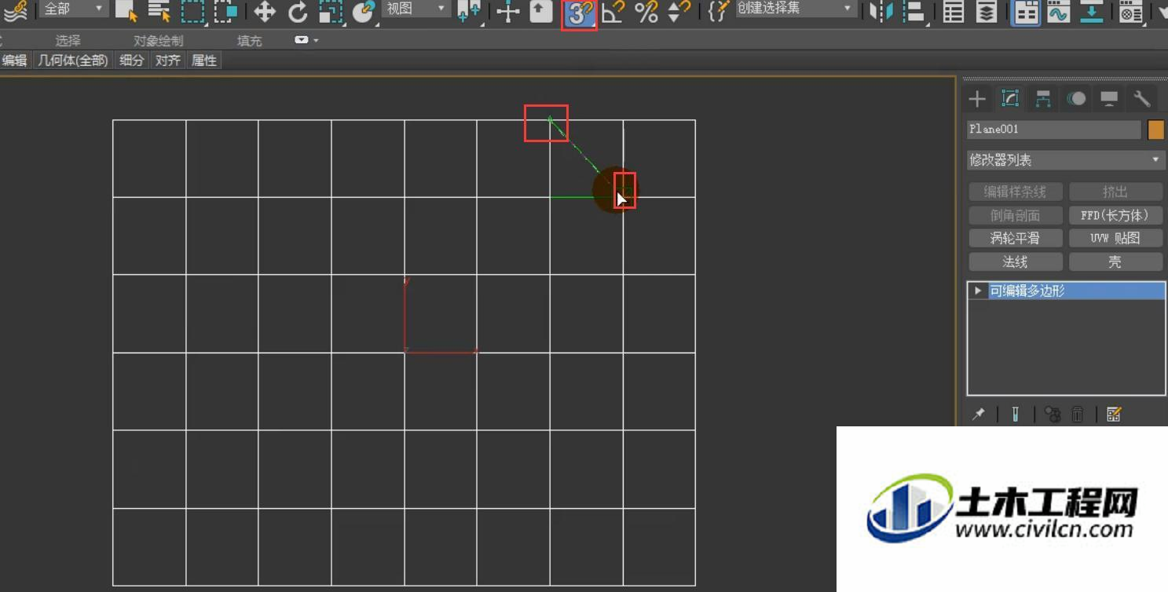1168x592 pixels.
Task: Expand the 可编辑多边形 stack entry
Action: coord(978,291)
